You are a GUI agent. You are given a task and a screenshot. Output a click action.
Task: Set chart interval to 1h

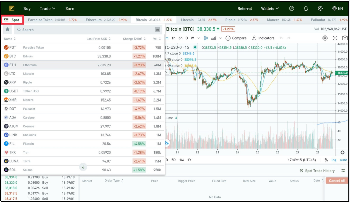[x=173, y=38]
